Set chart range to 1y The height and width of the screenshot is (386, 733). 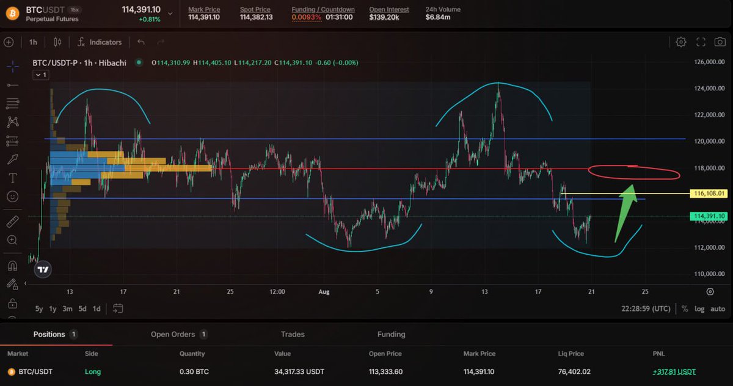click(53, 309)
